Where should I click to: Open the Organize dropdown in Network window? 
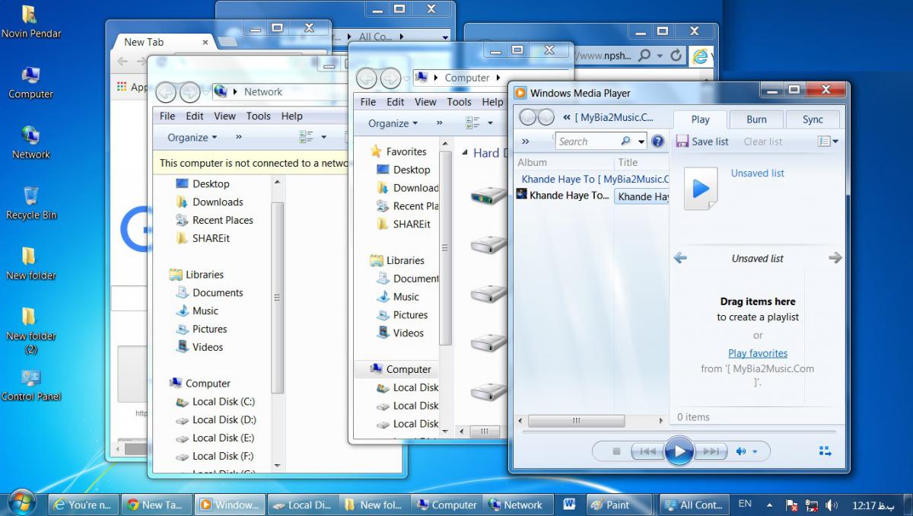pos(192,138)
